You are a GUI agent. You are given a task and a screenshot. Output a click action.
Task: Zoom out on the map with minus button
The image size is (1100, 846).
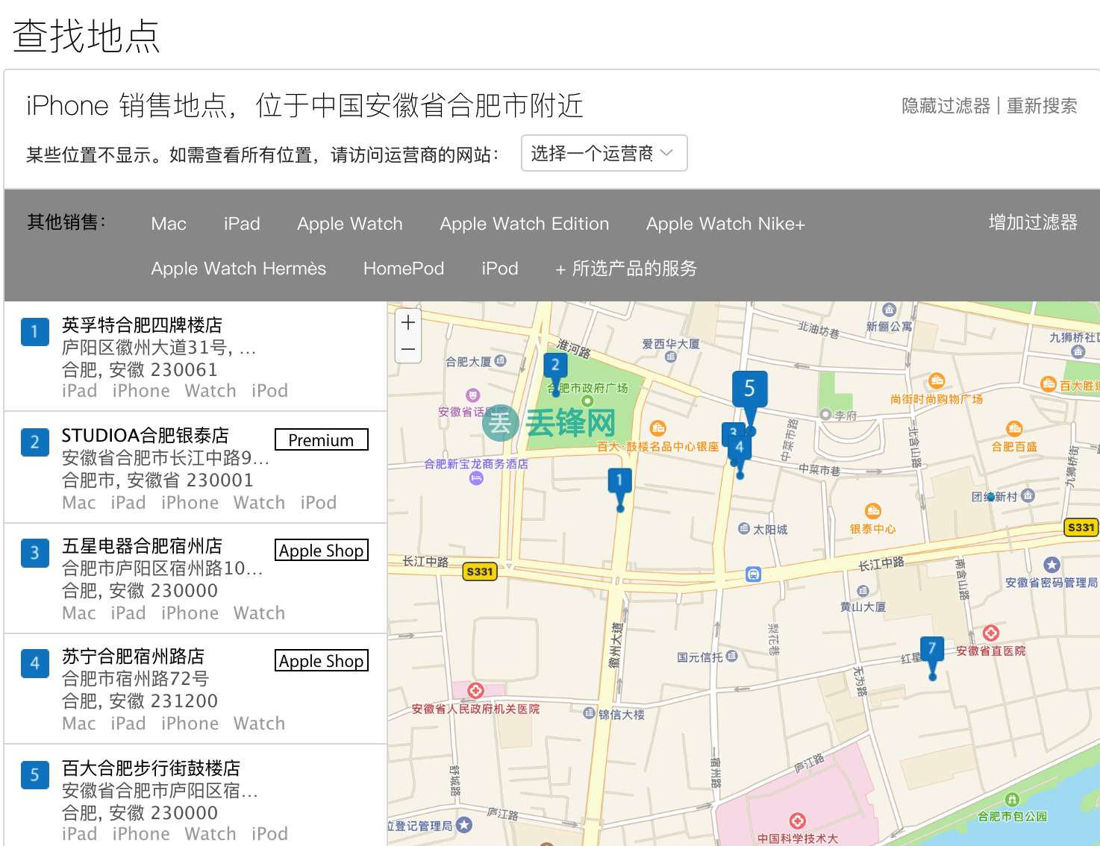(408, 349)
